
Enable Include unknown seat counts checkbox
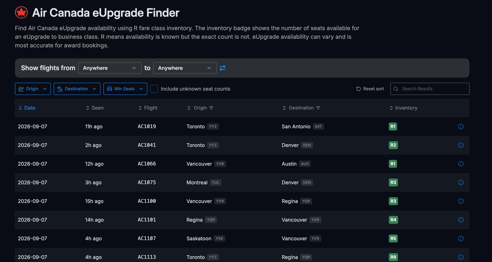coord(154,89)
